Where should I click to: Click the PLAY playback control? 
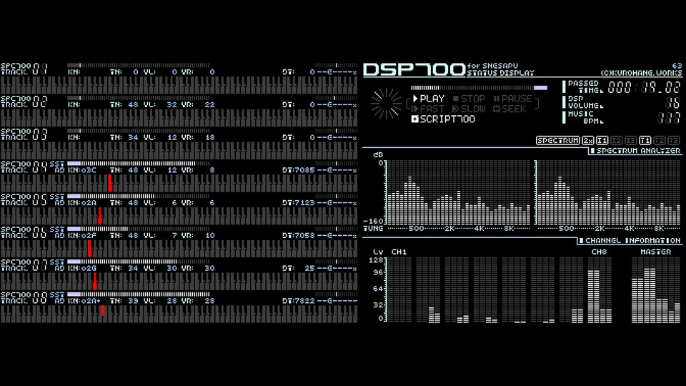click(429, 99)
